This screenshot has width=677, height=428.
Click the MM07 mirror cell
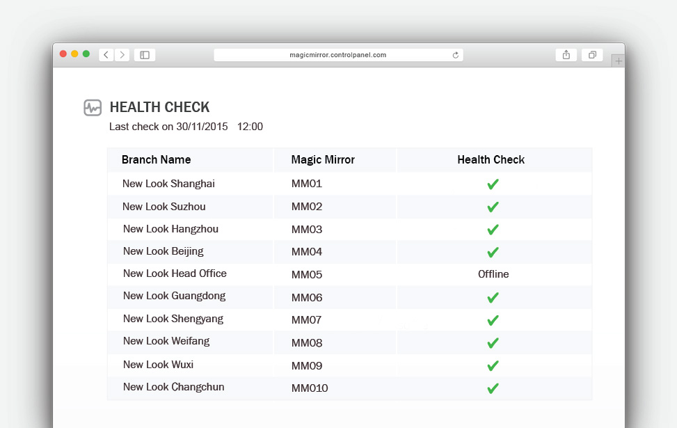[x=306, y=320]
